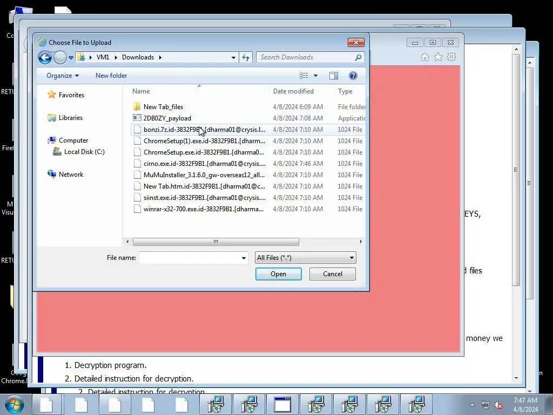Click the file list scroll left arrow

click(127, 242)
